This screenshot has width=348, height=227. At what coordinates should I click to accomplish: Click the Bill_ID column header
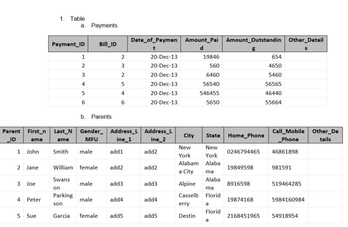(108, 44)
